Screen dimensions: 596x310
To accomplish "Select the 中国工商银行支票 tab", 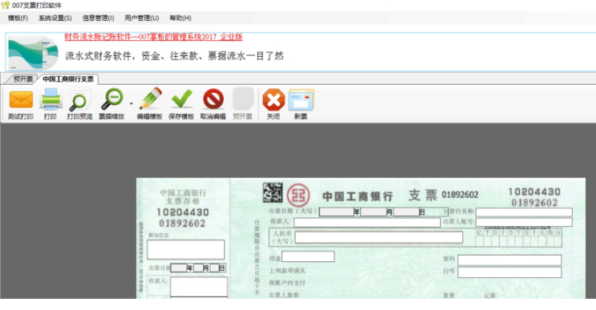I will [x=68, y=79].
